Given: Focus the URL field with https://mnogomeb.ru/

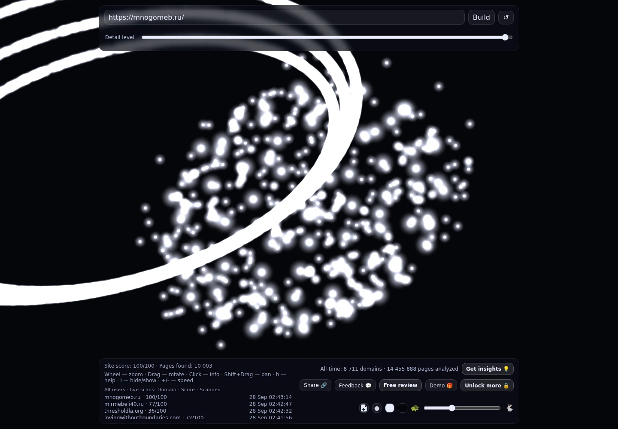Looking at the screenshot, I should click(x=284, y=18).
